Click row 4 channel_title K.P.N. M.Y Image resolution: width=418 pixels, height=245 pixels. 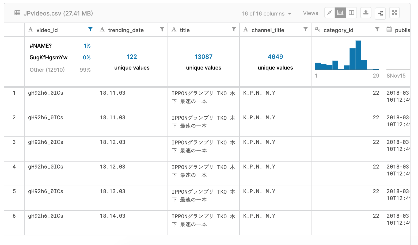259,167
